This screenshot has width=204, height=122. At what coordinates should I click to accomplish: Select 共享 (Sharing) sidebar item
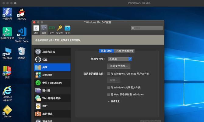pyautogui.click(x=52, y=67)
